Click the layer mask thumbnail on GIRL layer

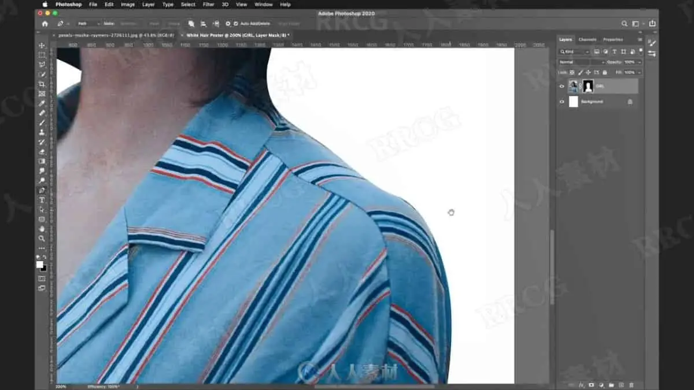(588, 86)
